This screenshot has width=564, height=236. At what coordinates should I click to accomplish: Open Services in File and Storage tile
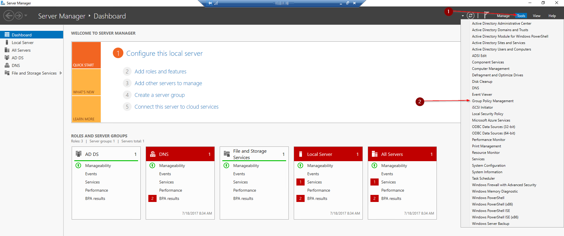tap(241, 182)
